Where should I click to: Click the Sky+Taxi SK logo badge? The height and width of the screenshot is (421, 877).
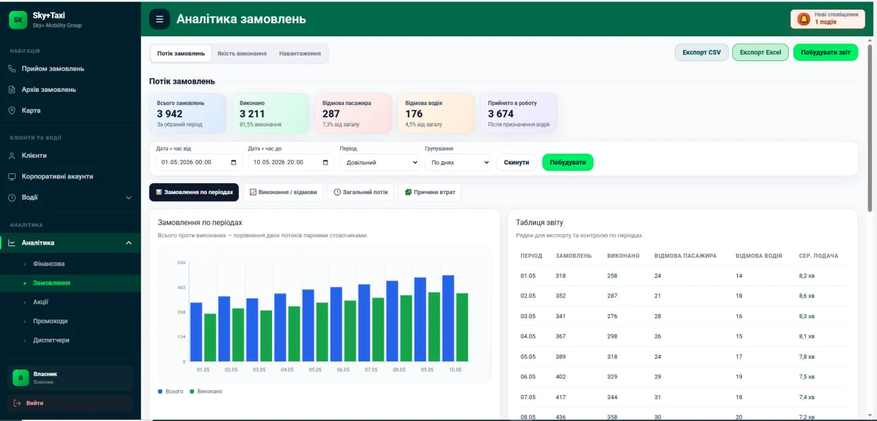click(18, 20)
